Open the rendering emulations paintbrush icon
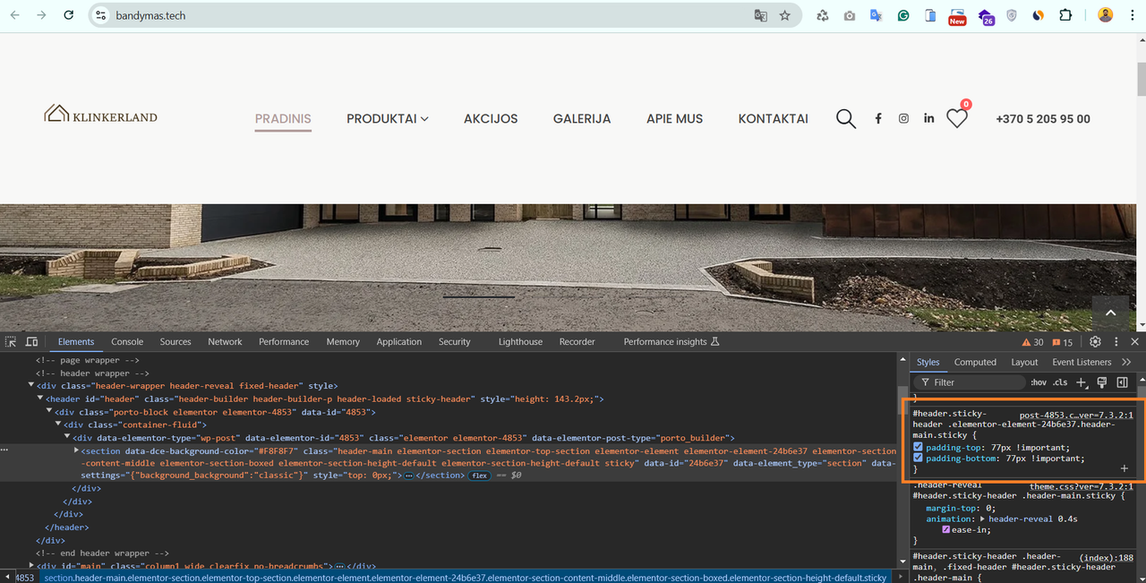1146x583 pixels. [x=1102, y=382]
